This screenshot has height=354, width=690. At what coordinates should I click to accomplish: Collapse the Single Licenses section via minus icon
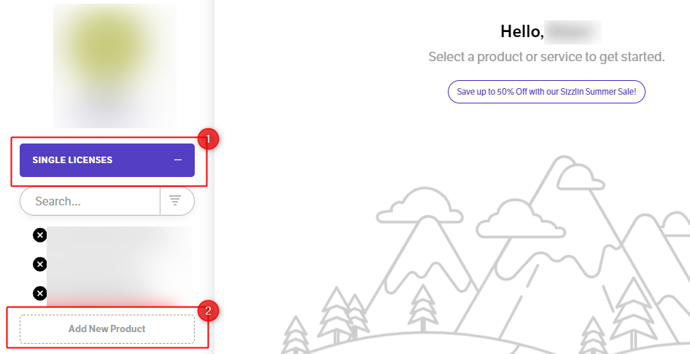coord(178,160)
